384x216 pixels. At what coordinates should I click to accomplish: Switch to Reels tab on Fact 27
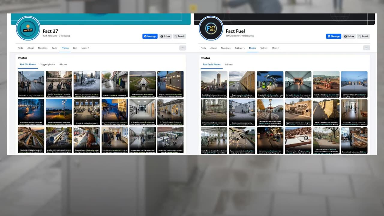point(54,48)
